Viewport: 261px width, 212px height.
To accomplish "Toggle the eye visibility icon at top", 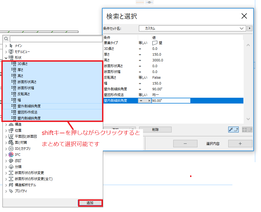I will (x=149, y=2).
